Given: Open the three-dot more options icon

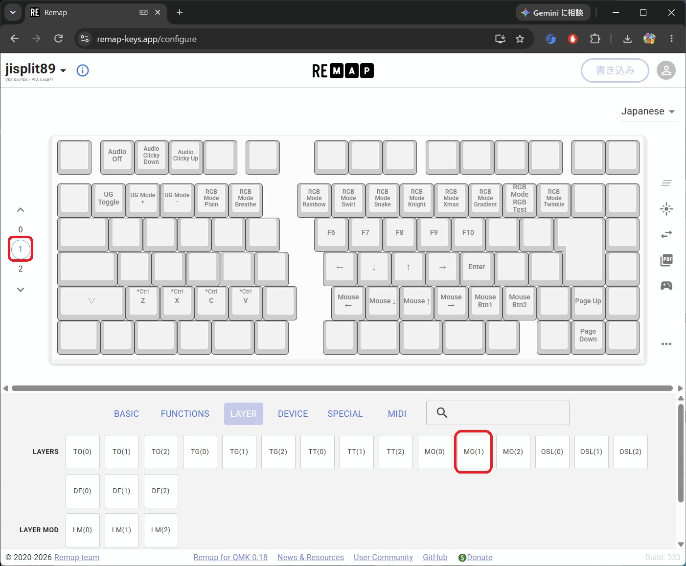Looking at the screenshot, I should (x=666, y=344).
